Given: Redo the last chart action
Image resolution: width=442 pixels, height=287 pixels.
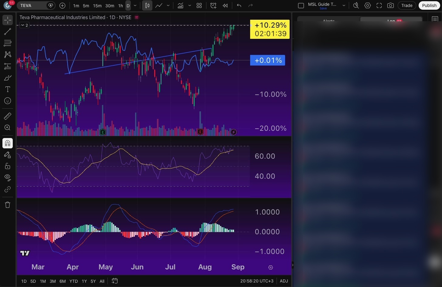Looking at the screenshot, I should 250,5.
